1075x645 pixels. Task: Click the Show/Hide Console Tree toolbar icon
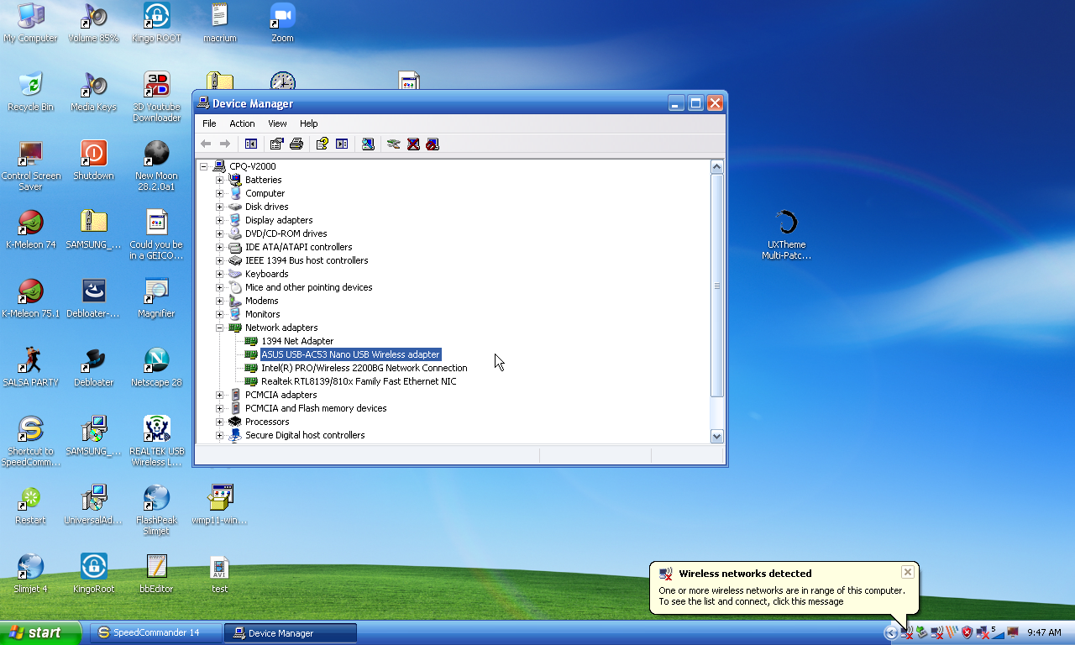[250, 144]
